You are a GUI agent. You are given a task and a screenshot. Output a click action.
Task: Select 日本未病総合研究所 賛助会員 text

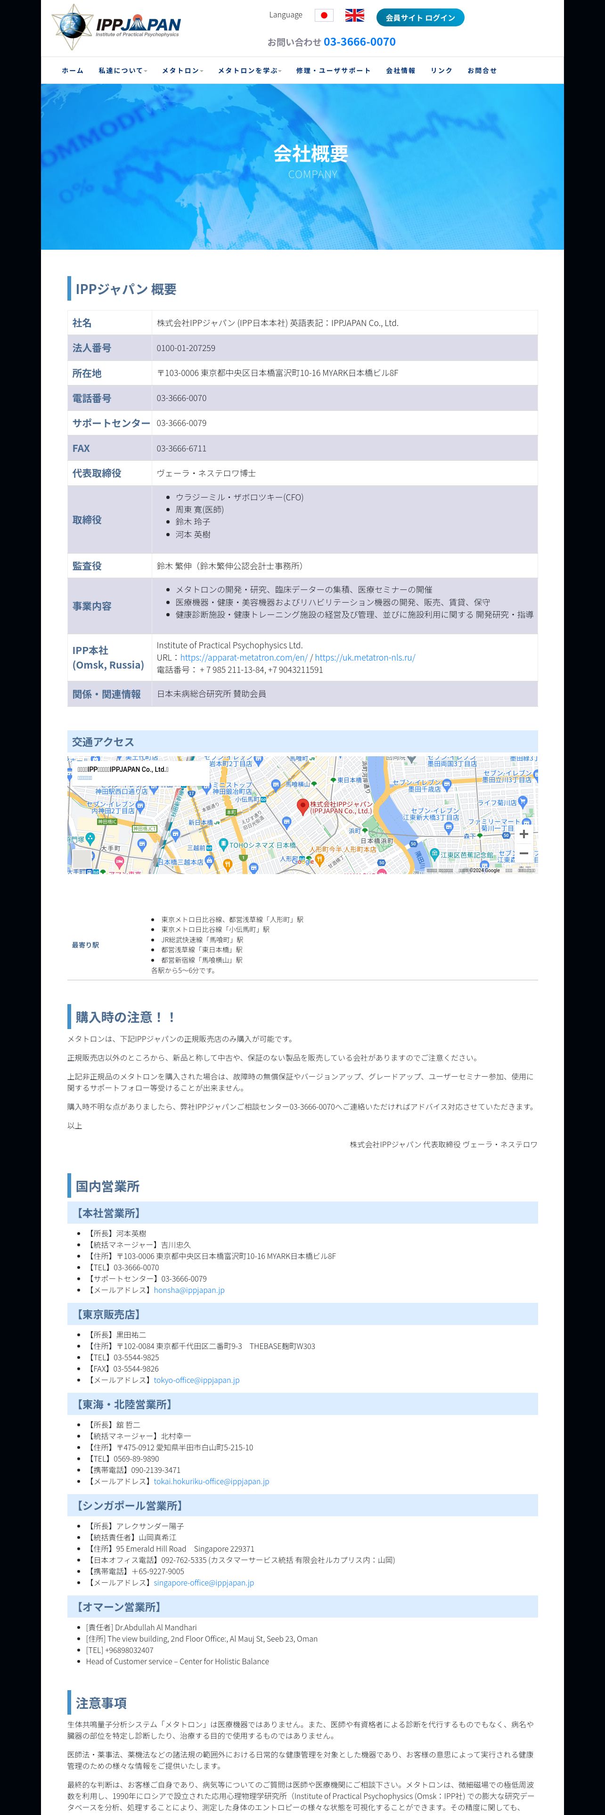click(211, 694)
